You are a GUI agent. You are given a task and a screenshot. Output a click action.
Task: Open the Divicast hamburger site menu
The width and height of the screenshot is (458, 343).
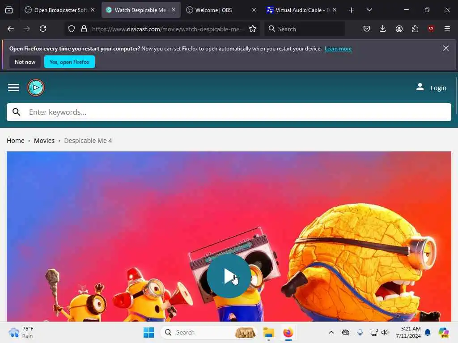click(13, 88)
